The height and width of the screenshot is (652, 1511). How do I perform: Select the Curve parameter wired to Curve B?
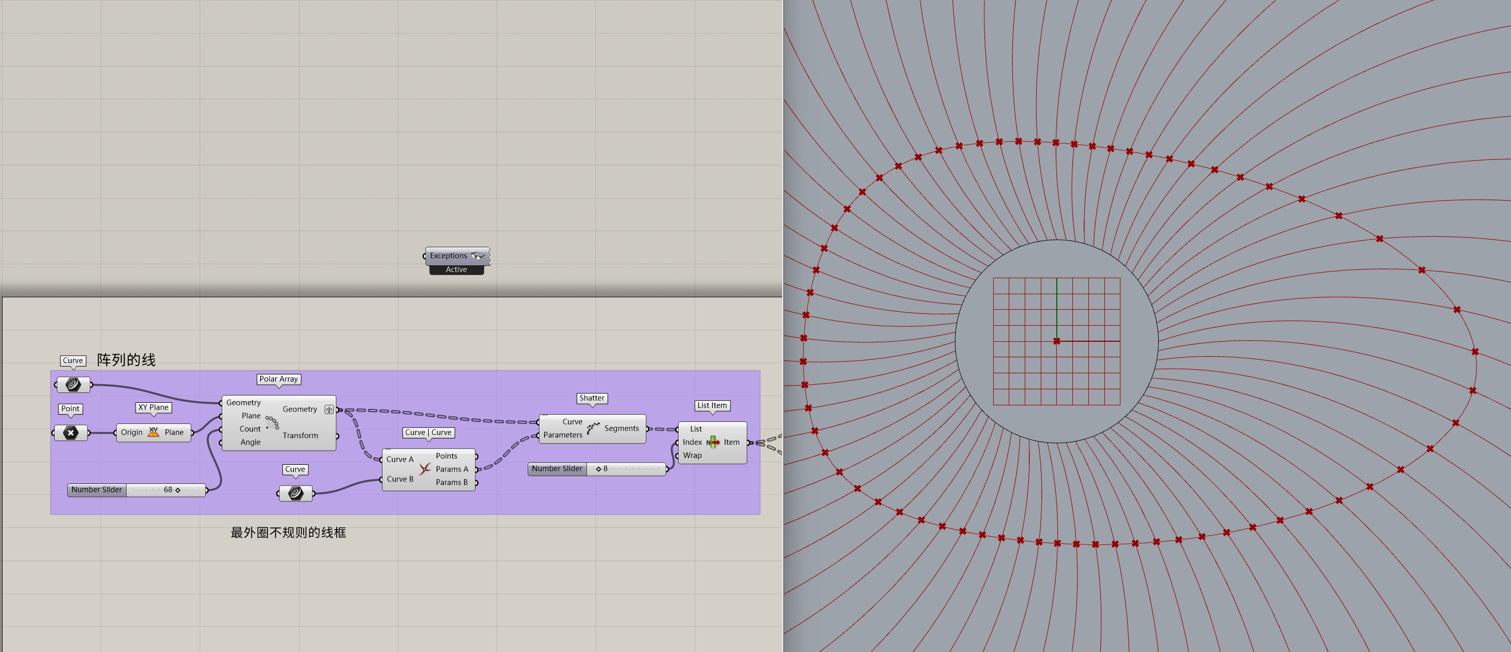tap(295, 493)
